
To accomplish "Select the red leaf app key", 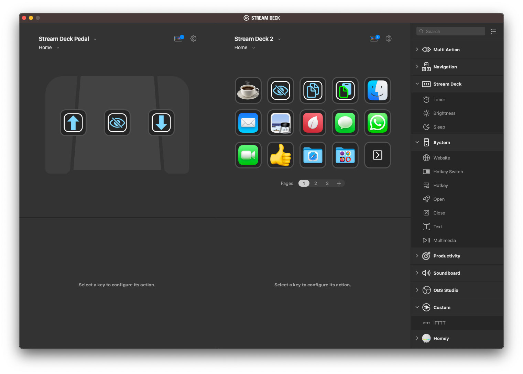I will pyautogui.click(x=313, y=123).
